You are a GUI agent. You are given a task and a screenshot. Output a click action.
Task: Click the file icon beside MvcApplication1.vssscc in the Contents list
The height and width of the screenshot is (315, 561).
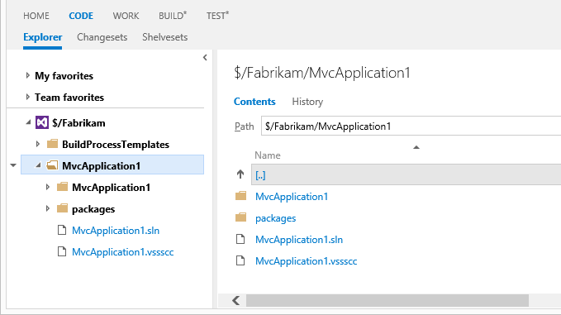click(240, 260)
